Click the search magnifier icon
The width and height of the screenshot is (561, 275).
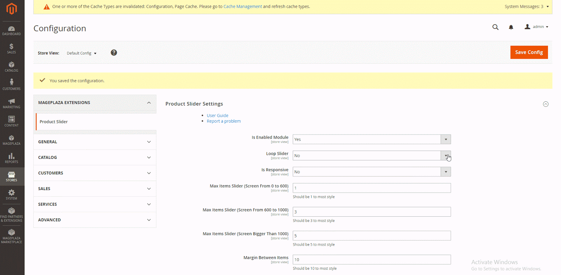pos(495,27)
